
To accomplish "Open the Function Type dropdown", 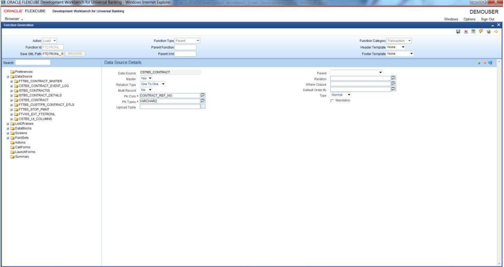I will point(188,41).
